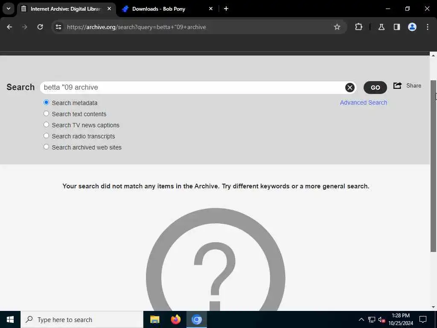
Task: Click the Windows taskbar search box
Action: (82, 319)
